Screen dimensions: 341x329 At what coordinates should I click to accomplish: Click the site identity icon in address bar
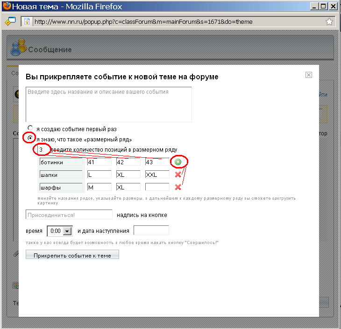click(27, 22)
